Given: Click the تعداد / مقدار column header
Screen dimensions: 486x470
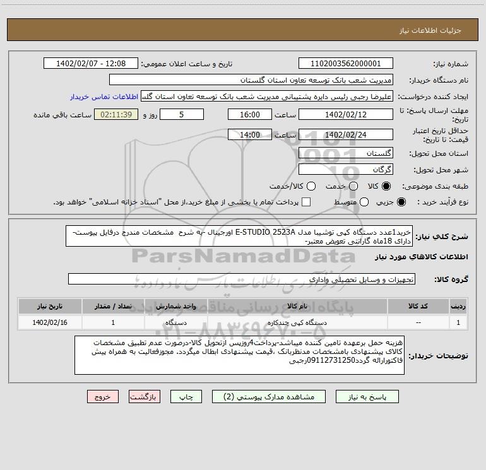Looking at the screenshot, I should (x=113, y=306).
